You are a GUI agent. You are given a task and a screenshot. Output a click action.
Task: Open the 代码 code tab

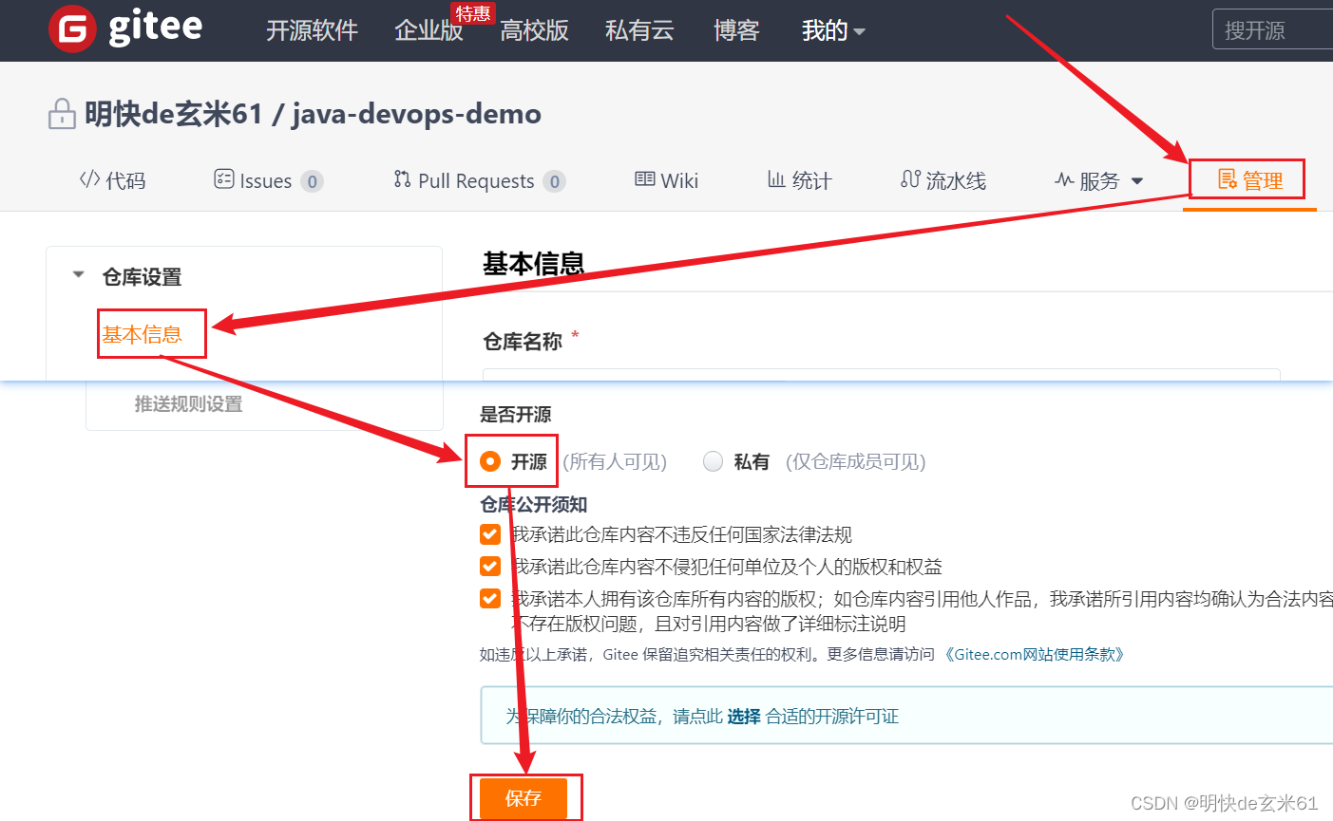112,180
